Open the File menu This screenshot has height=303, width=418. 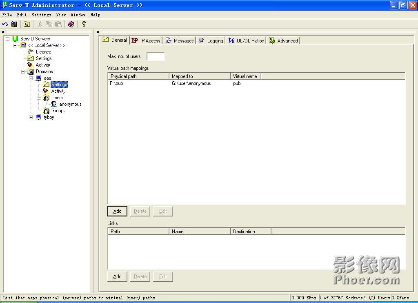(x=7, y=15)
